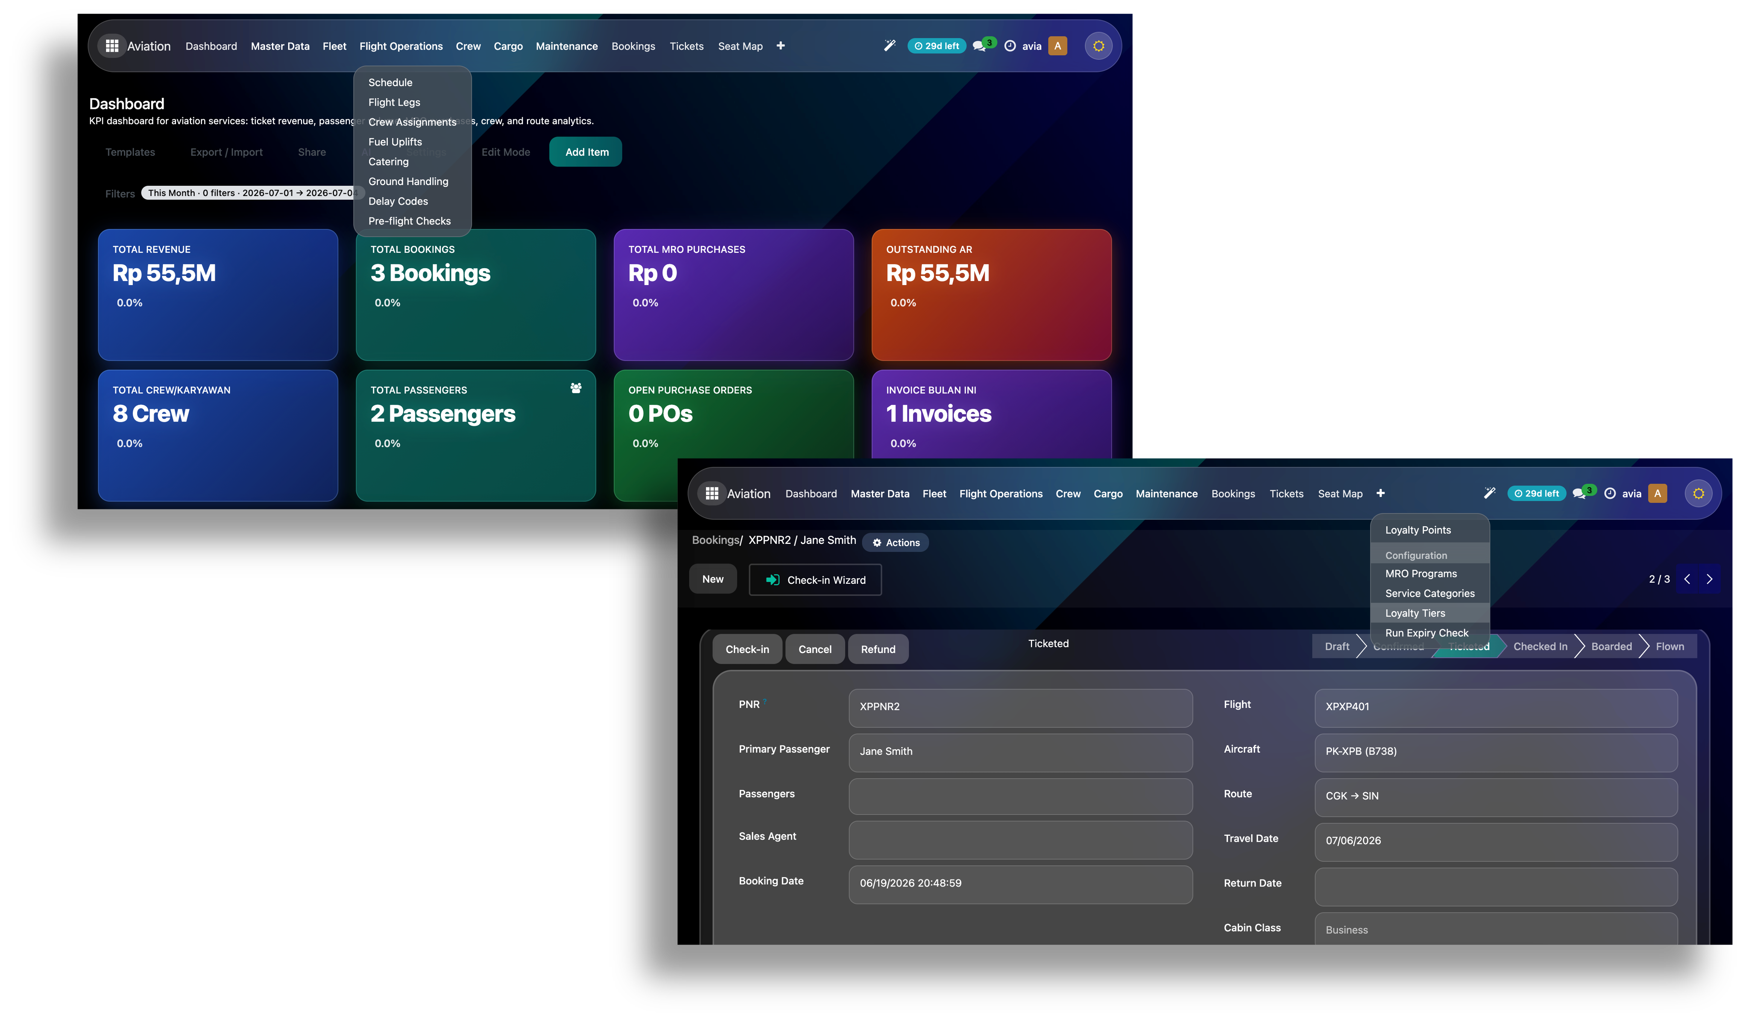Click the magic wand icon in Dashboard window
Image resolution: width=1746 pixels, height=1022 pixels.
coord(890,46)
